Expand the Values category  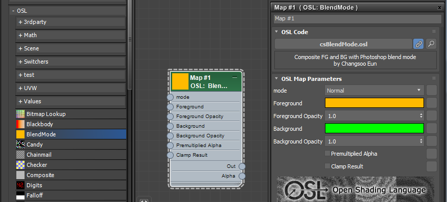pos(20,101)
